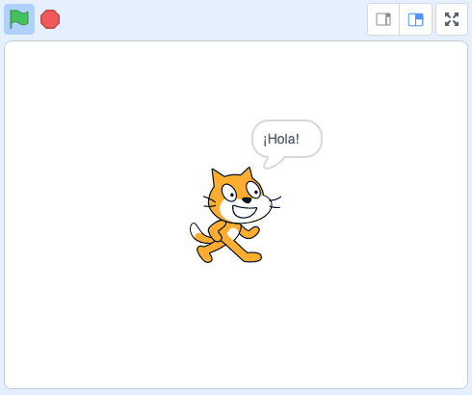Click the ¡Hola! speech bubble
The height and width of the screenshot is (395, 472).
pyautogui.click(x=287, y=144)
